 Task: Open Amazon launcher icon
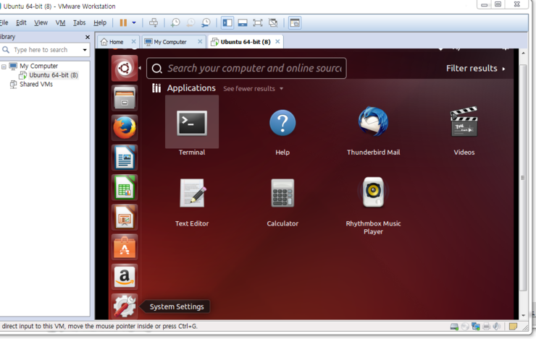click(125, 277)
